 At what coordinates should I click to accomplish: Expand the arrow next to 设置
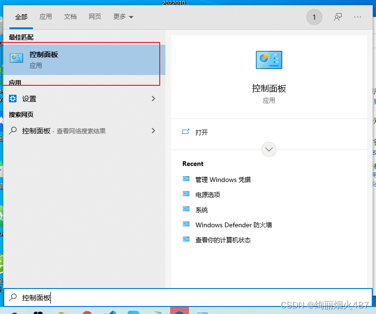154,99
